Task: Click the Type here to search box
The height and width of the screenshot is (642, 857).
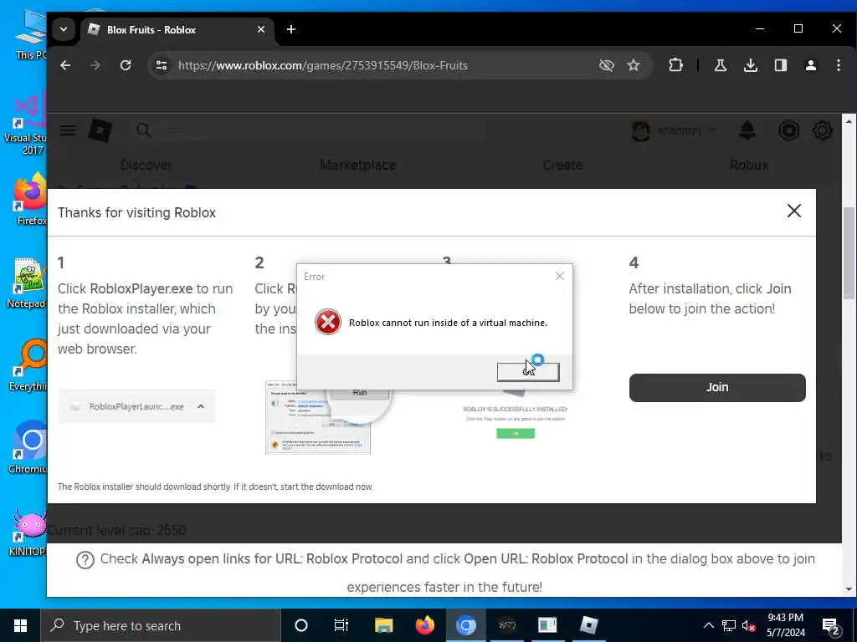Action: point(161,625)
